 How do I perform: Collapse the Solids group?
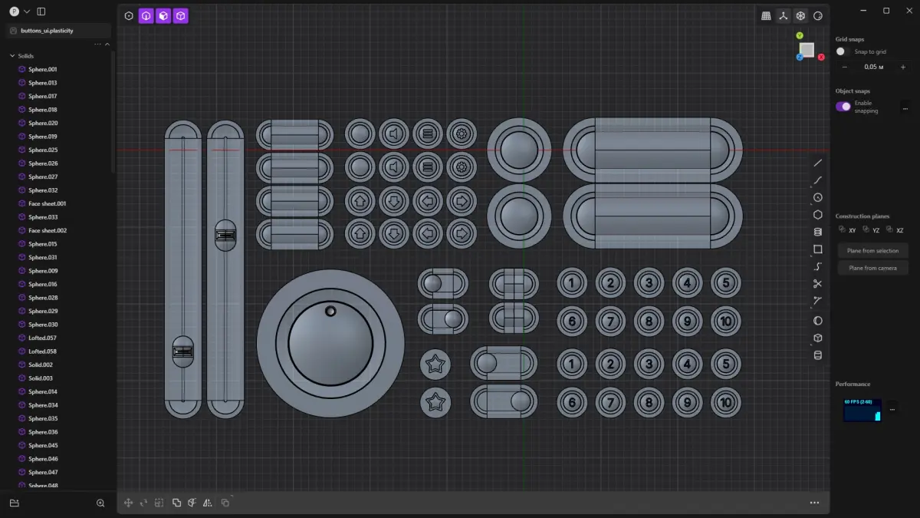click(12, 56)
